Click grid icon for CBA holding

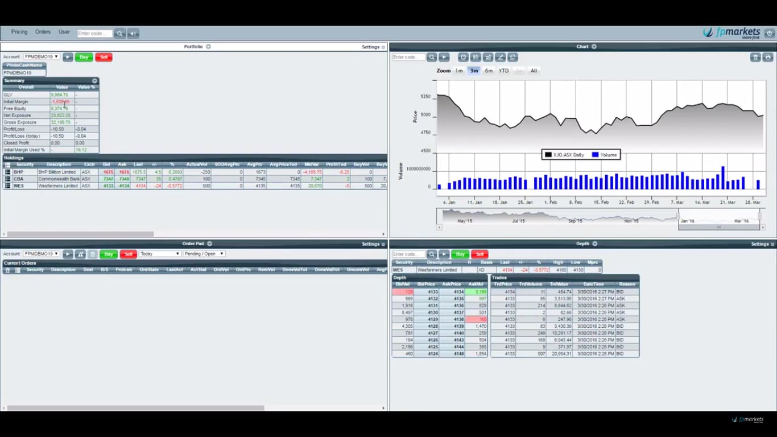click(x=7, y=179)
